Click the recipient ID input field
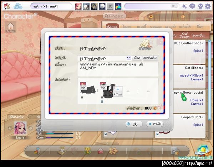Viewport: 214px width, 167px height. click(x=102, y=58)
